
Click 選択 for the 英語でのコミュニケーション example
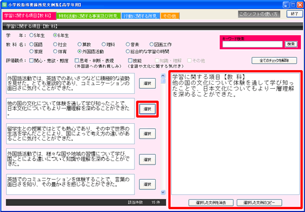pos(147,184)
